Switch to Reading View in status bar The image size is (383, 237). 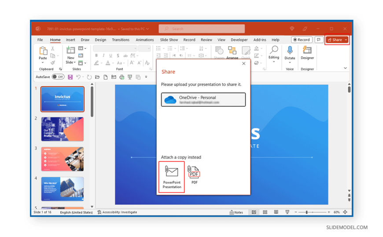[276, 212]
